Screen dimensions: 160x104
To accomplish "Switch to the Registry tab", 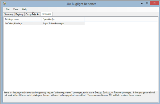I will (19, 14).
